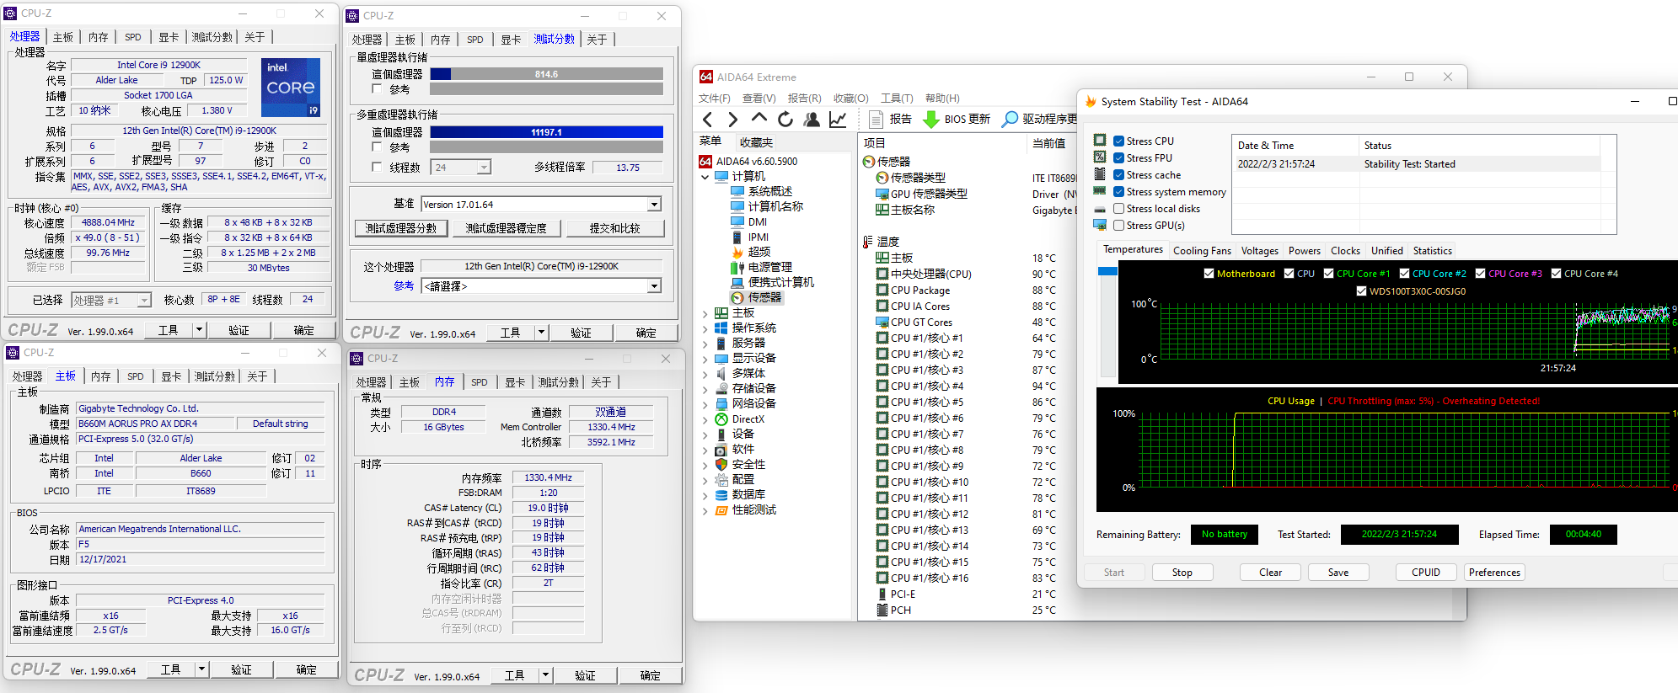Click the green BIOS 更新 download arrow

tap(931, 120)
